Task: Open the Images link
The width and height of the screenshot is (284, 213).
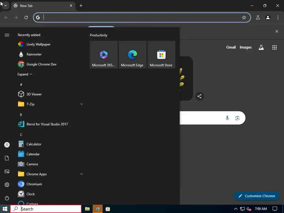Action: tap(246, 47)
